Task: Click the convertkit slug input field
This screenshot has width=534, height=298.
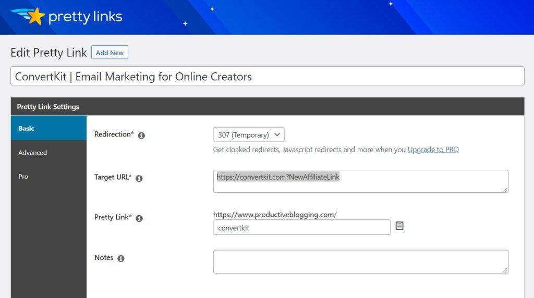Action: click(x=302, y=227)
